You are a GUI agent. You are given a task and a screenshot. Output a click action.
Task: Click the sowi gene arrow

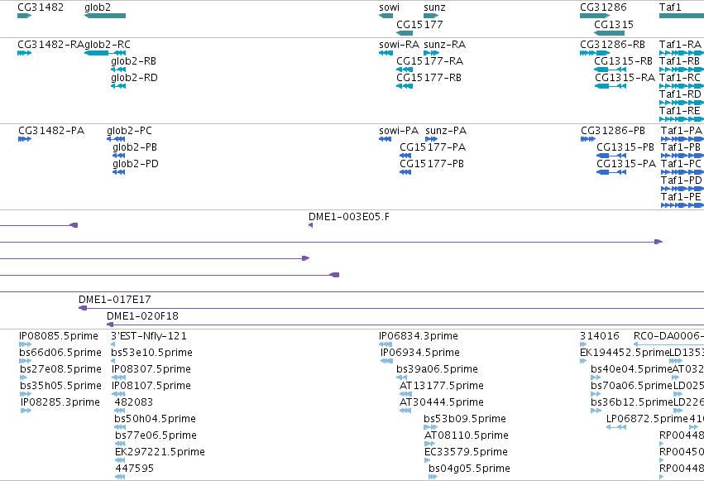386,16
